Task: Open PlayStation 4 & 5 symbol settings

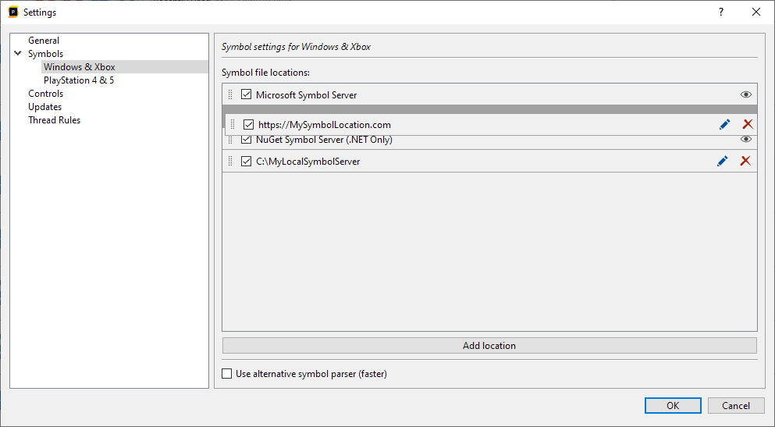Action: 79,80
